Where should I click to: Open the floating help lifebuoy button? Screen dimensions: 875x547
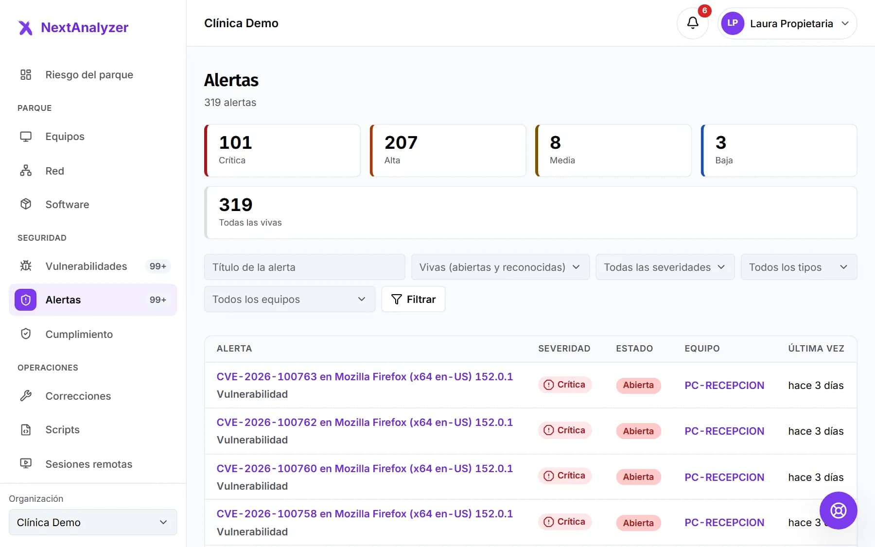[838, 511]
